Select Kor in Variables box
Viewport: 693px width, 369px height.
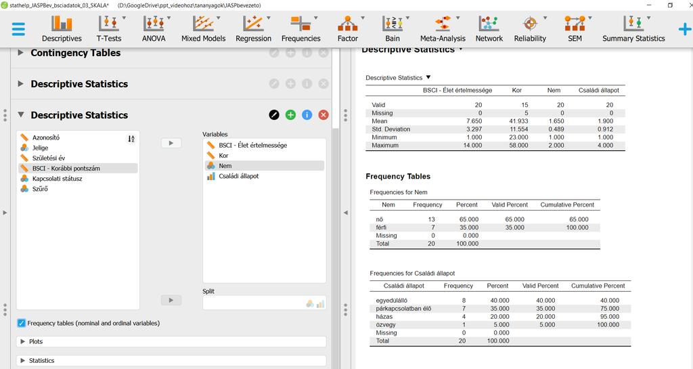[x=265, y=156]
